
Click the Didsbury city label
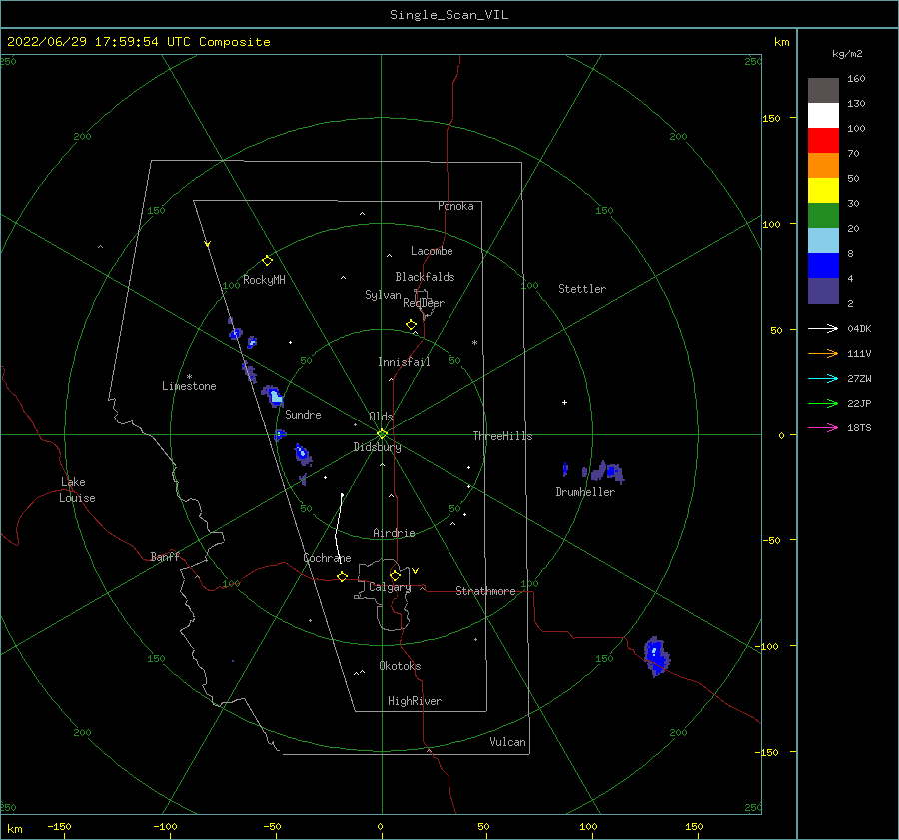coord(377,447)
